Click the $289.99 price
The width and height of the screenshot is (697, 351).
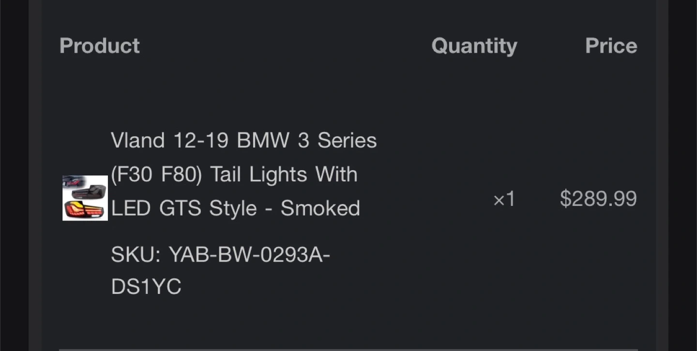[598, 199]
